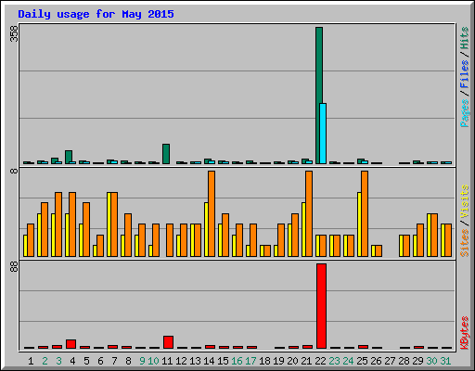Click the green Hits bar for day 11

[x=166, y=154]
